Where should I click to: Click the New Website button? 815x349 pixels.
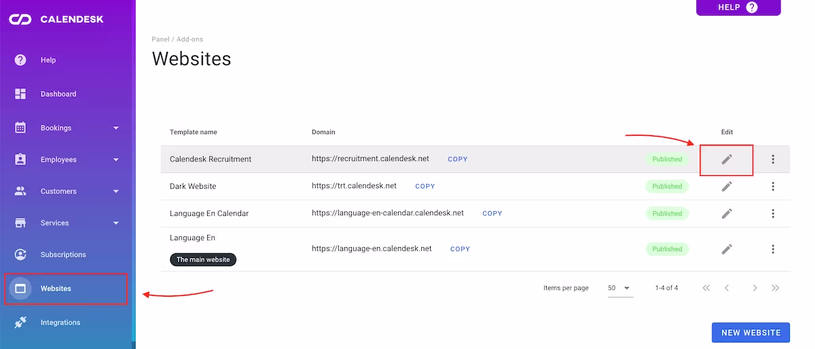[x=750, y=333]
